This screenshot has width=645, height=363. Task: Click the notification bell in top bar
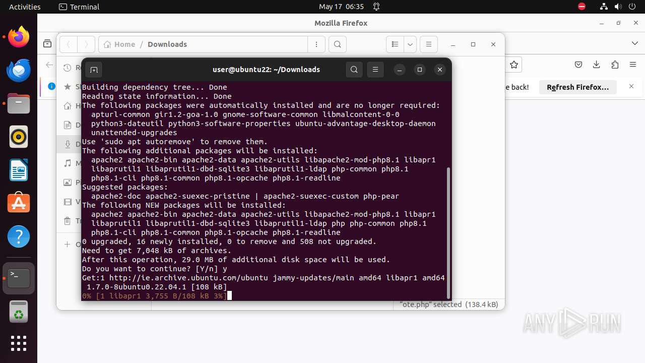[x=376, y=7]
